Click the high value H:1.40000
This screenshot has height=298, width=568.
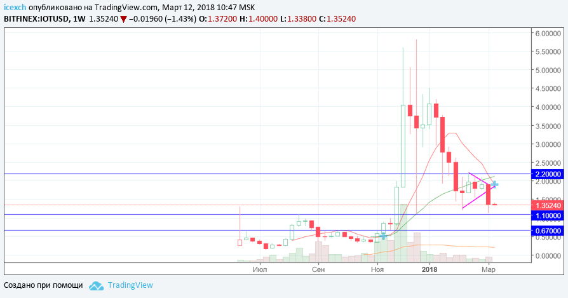coord(259,19)
